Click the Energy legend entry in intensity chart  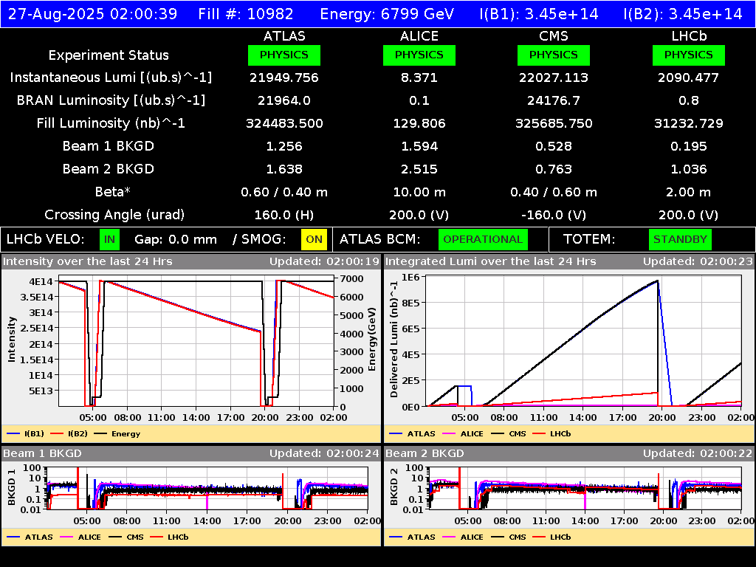click(x=117, y=433)
